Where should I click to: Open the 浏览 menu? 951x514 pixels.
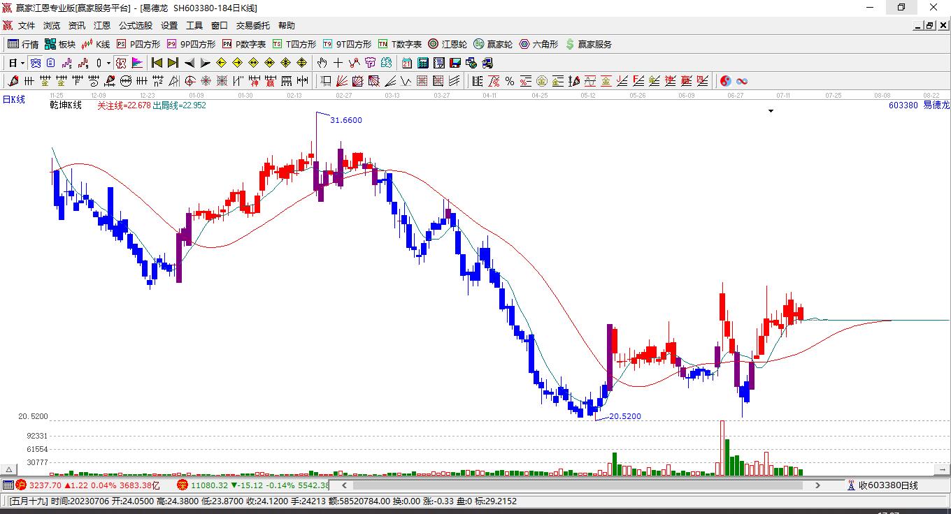tap(52, 26)
